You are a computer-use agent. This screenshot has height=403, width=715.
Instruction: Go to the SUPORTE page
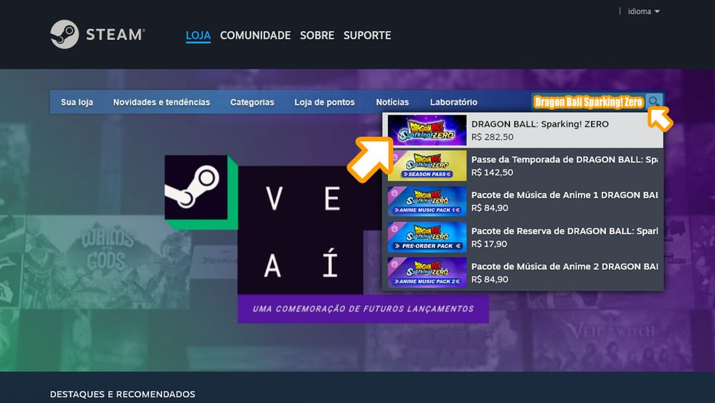click(367, 35)
